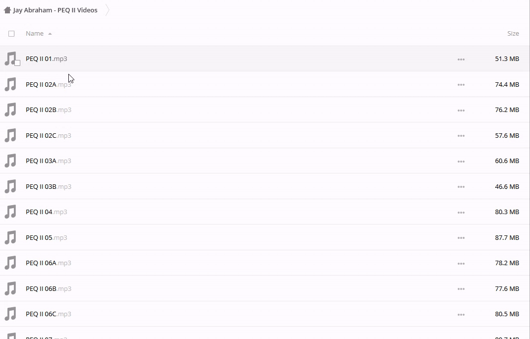Click the music icon next to PEQ II 04
Viewport: 530px width, 339px height.
click(10, 212)
